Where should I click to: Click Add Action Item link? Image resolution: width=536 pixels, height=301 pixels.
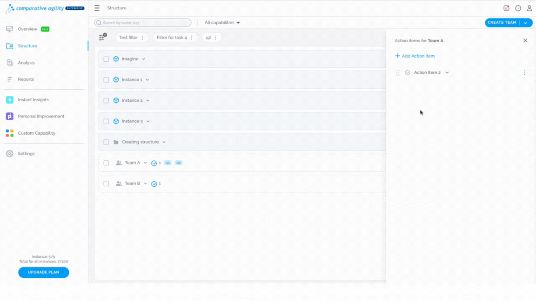(415, 56)
